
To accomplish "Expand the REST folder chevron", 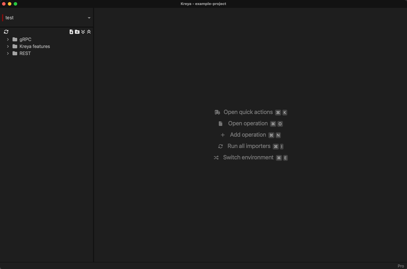I will pyautogui.click(x=8, y=54).
